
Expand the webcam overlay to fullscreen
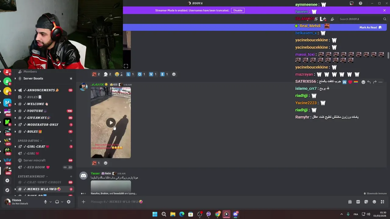coord(126,66)
